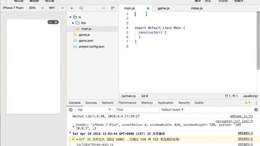Screen dimensions: 260x146
Task: Follow the VM2085:4 source link
Action: coord(245,139)
